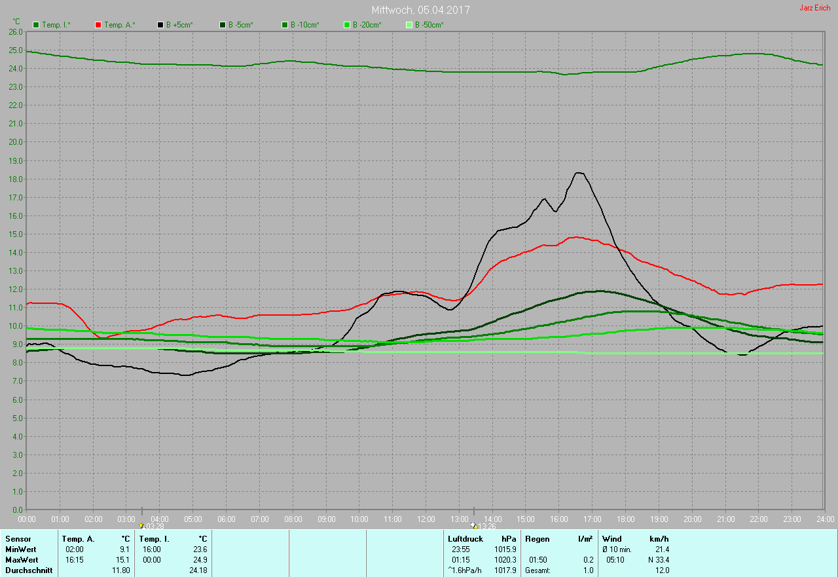Select the 'B +5cm*' legend label

(x=179, y=25)
